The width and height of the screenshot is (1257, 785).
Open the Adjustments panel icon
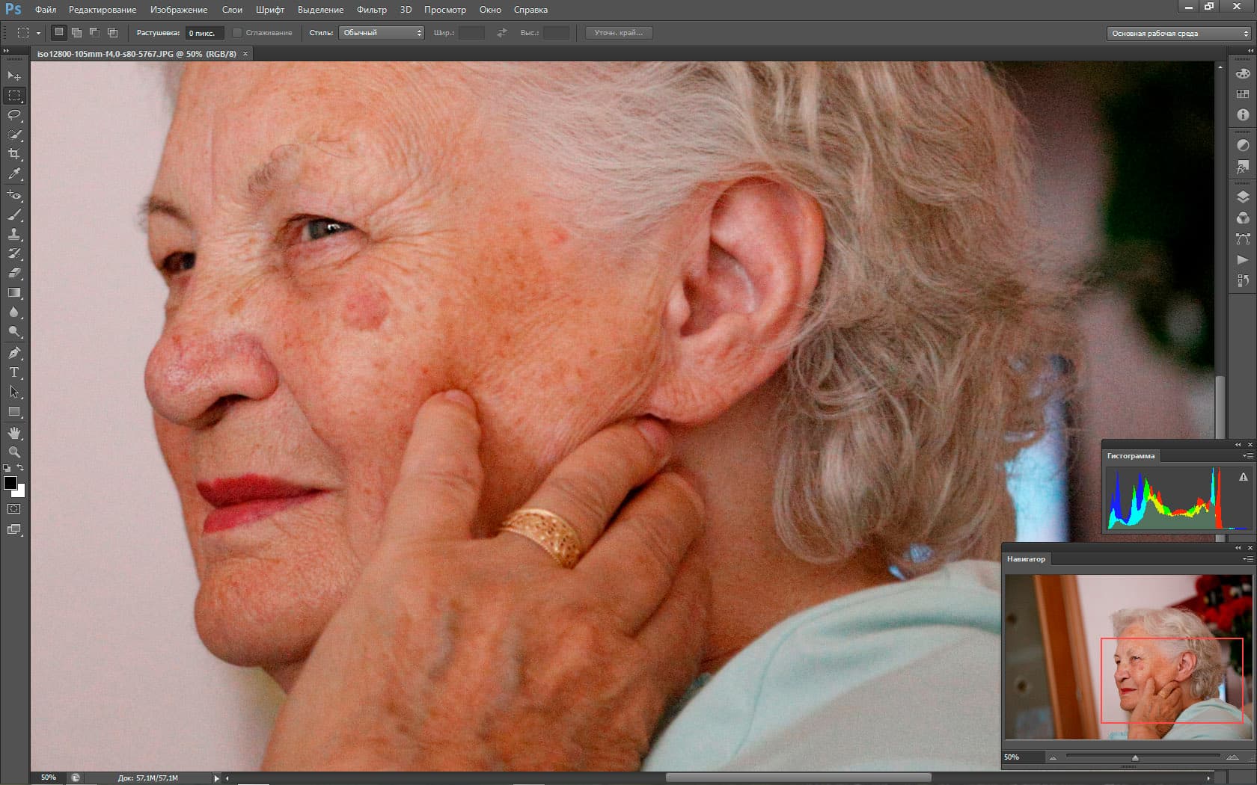1242,145
